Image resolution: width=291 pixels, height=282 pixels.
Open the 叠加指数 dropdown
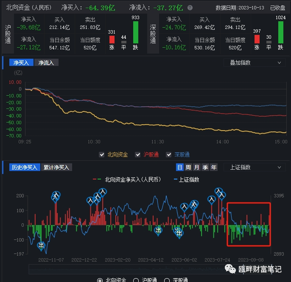tap(255, 63)
